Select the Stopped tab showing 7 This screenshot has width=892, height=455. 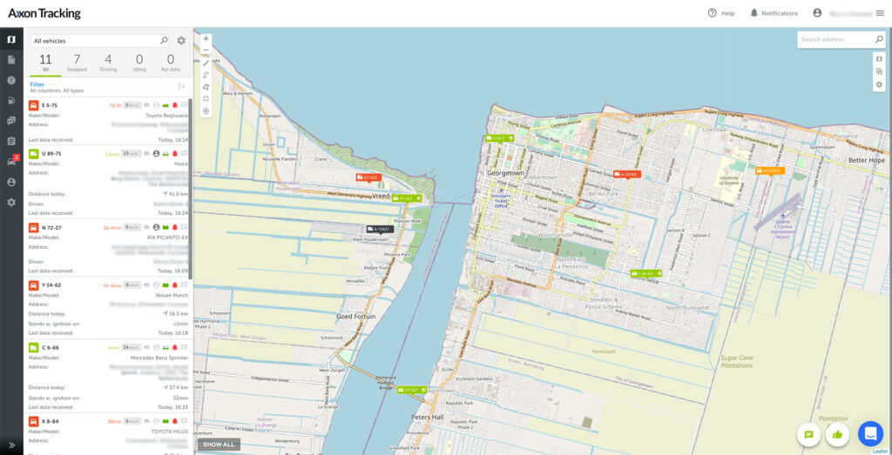77,63
